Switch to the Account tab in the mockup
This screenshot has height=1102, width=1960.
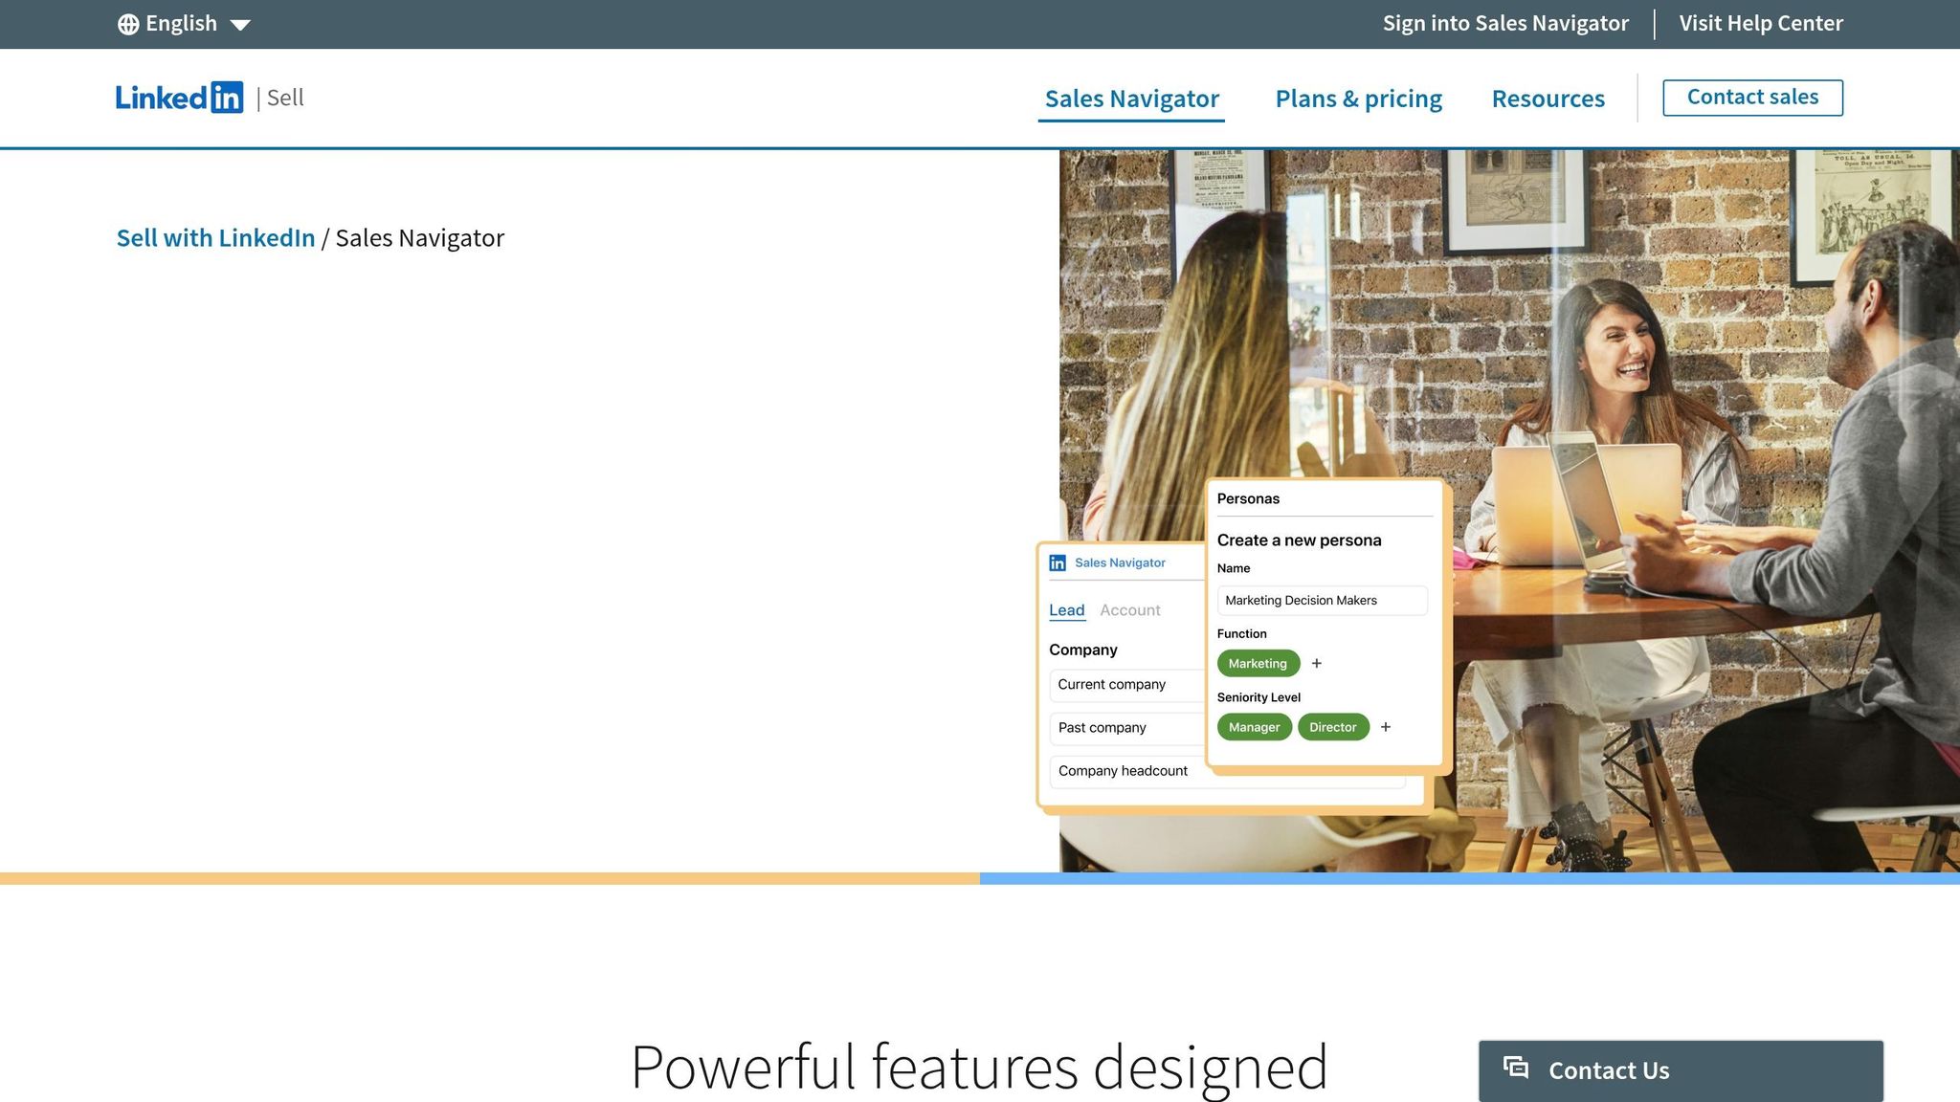pos(1130,609)
